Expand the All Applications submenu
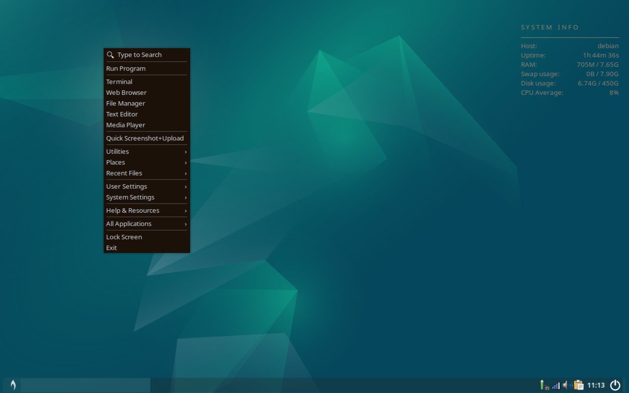This screenshot has width=629, height=393. [x=147, y=224]
